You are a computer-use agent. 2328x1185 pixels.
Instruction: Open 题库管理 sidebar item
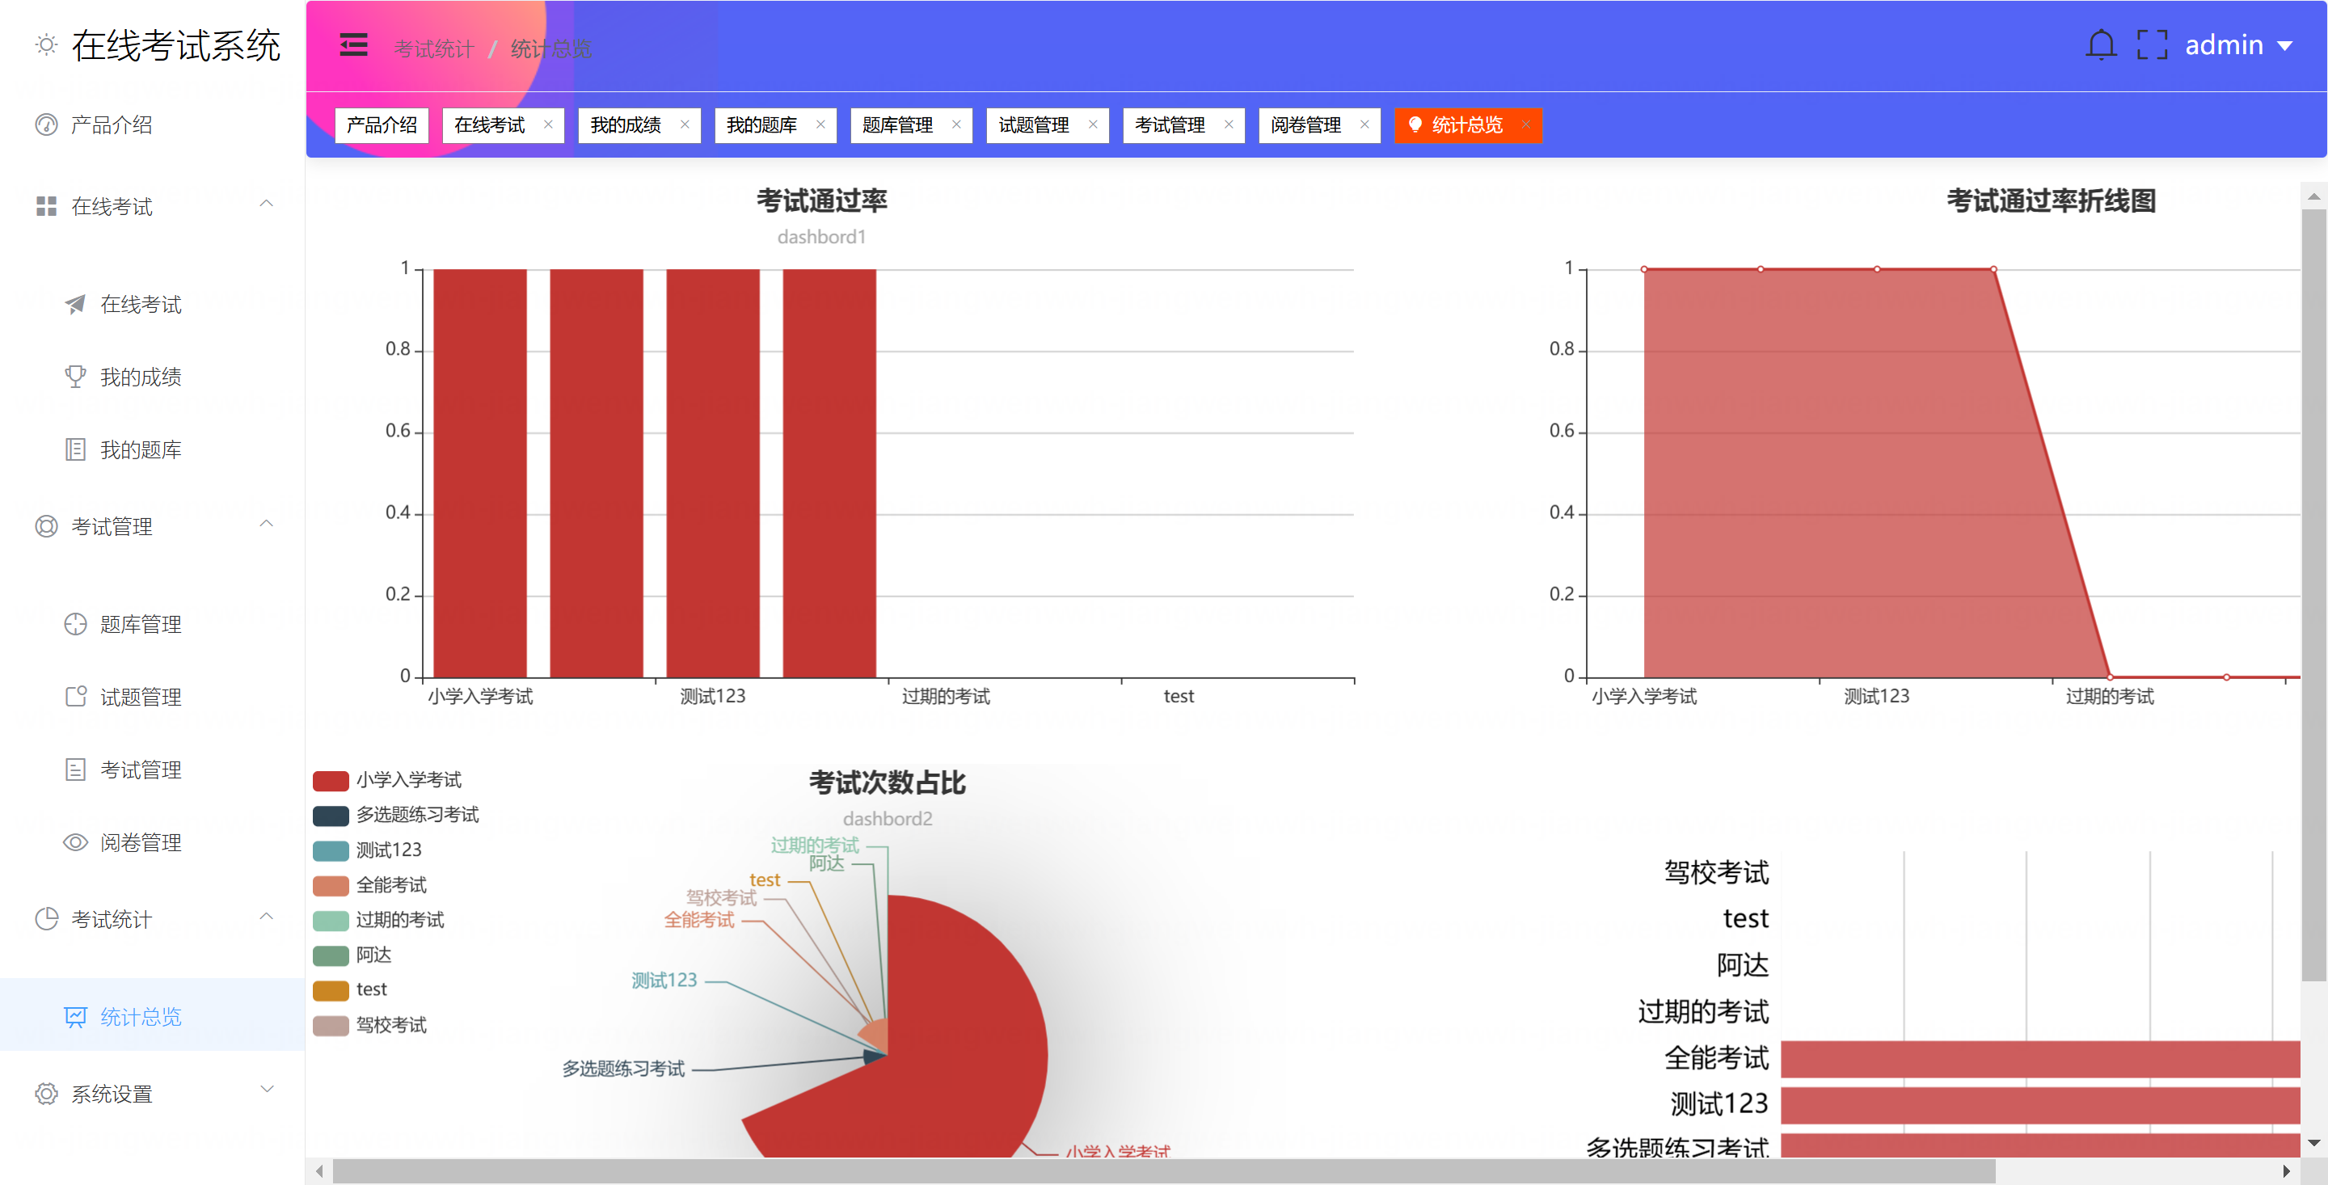coord(140,625)
